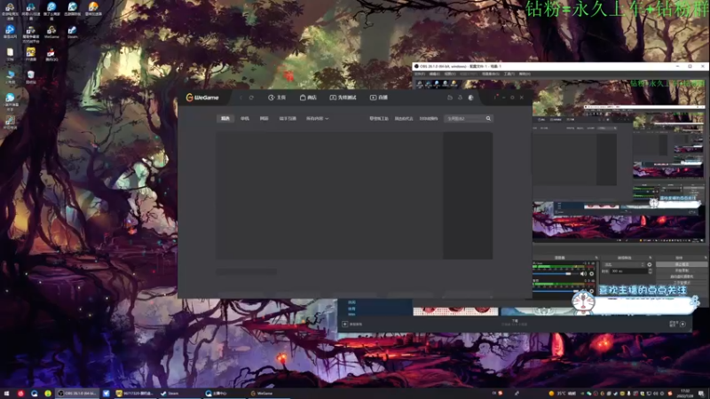The height and width of the screenshot is (399, 710).
Task: Select the 精选 featured category in WeGame
Action: tap(225, 119)
